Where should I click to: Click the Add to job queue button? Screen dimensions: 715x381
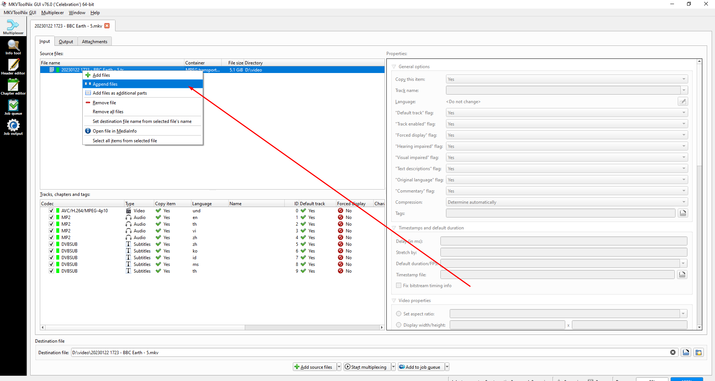(x=421, y=367)
